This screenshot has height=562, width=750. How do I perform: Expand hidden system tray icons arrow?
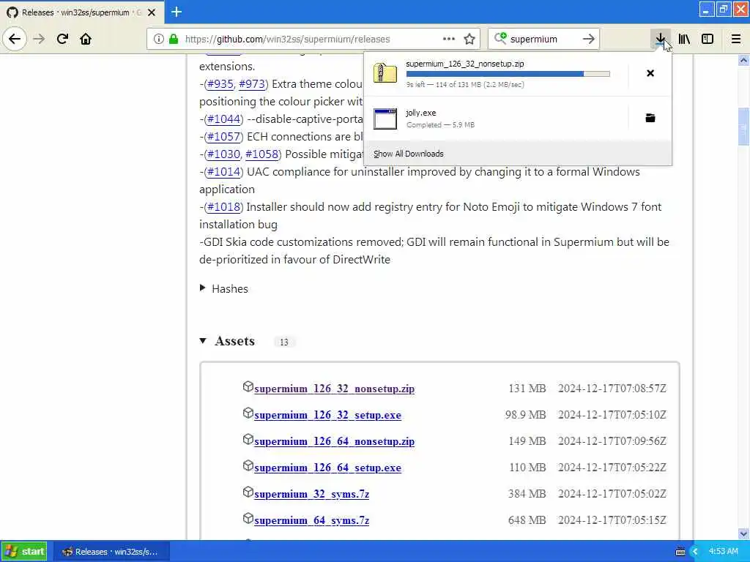(695, 552)
